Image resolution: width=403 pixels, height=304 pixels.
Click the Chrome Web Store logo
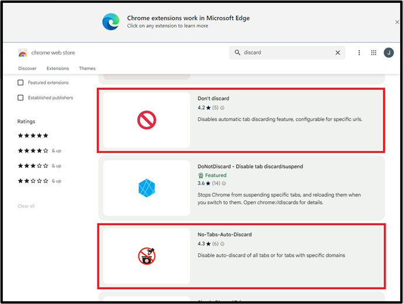(x=23, y=53)
